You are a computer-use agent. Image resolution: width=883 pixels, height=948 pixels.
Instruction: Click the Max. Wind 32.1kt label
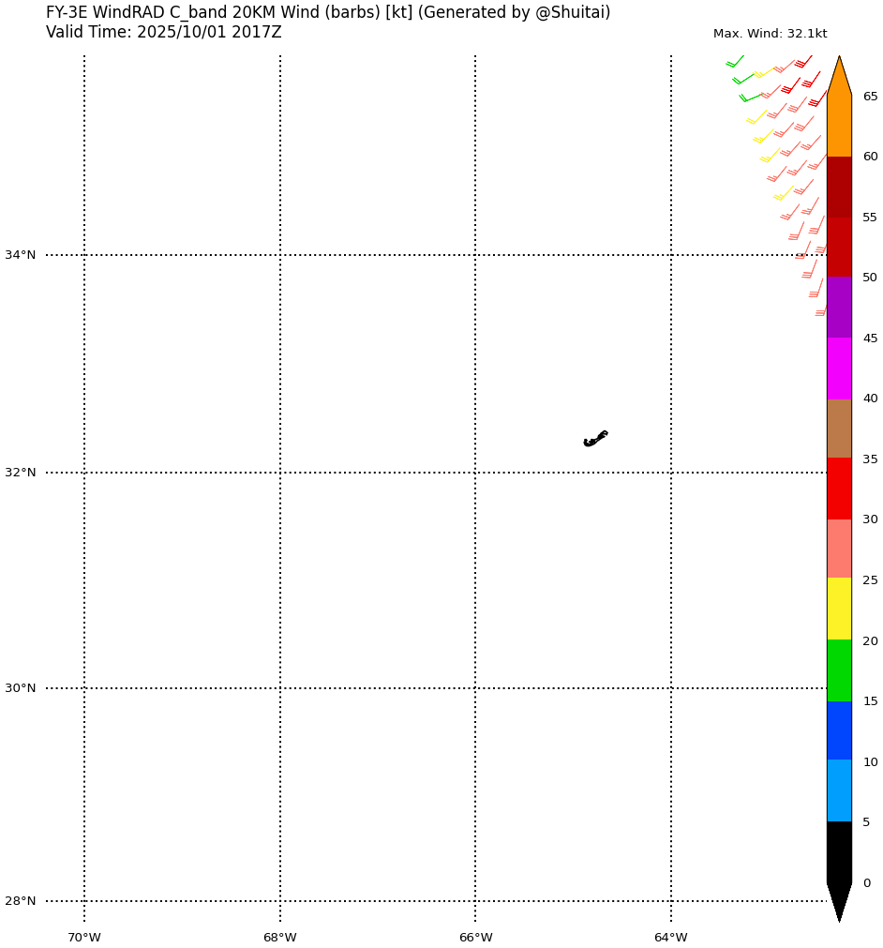[770, 34]
